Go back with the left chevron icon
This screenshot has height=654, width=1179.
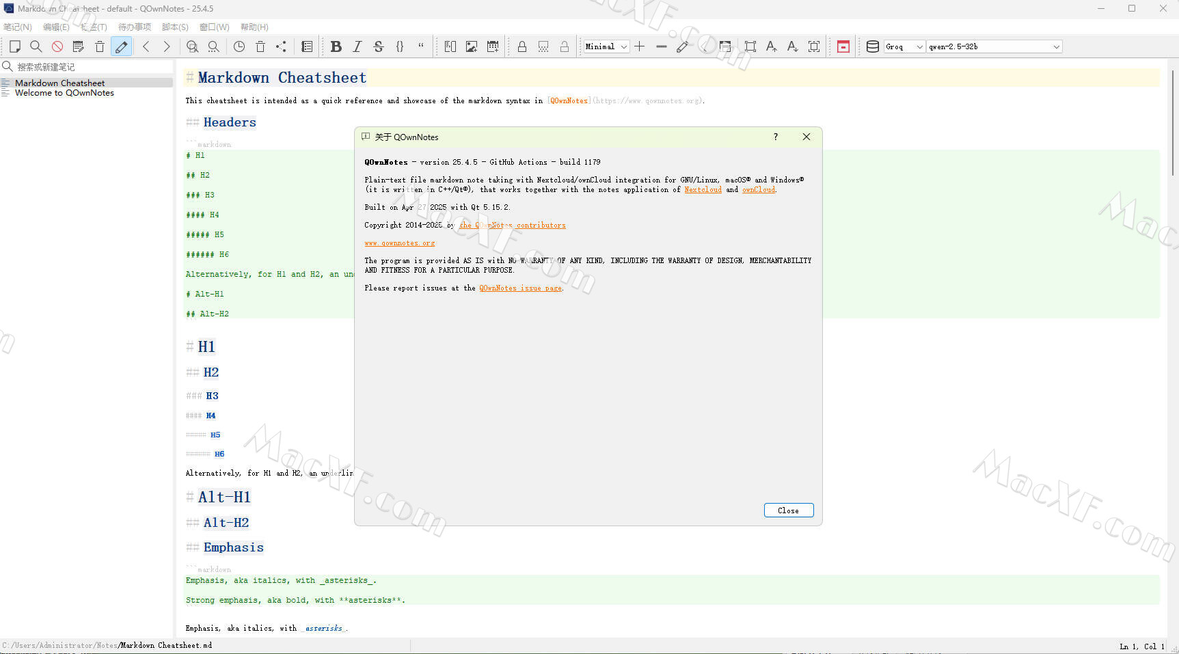[x=146, y=46]
